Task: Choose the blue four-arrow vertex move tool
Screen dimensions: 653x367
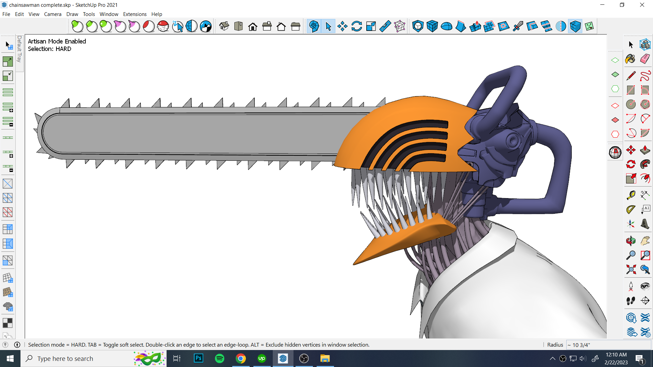Action: 342,26
